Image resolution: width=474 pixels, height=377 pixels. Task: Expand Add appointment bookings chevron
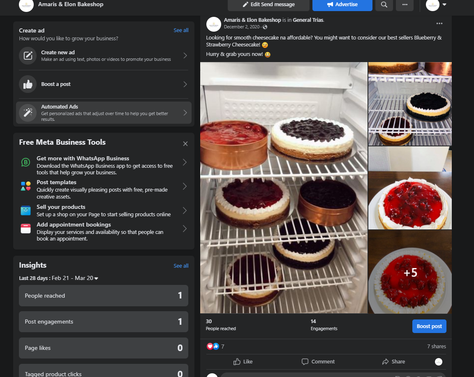tap(185, 229)
